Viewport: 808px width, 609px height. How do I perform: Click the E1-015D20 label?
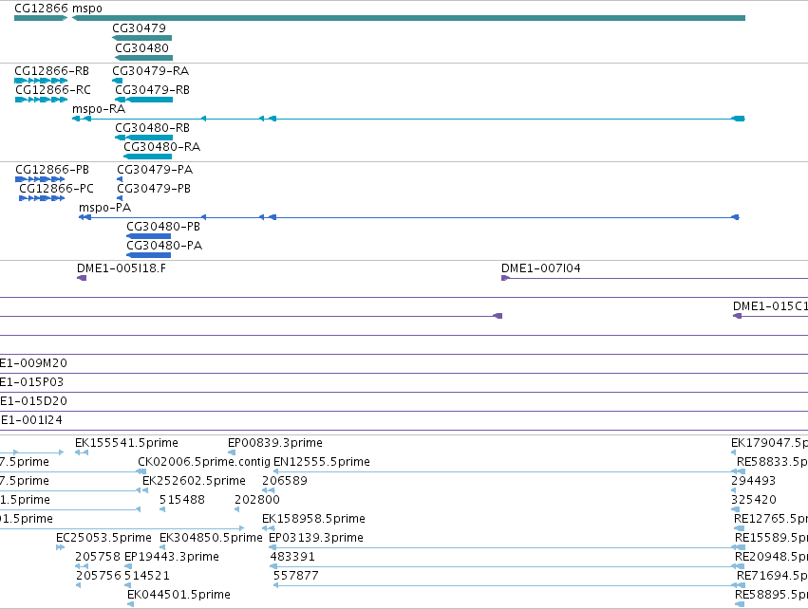[x=33, y=401]
